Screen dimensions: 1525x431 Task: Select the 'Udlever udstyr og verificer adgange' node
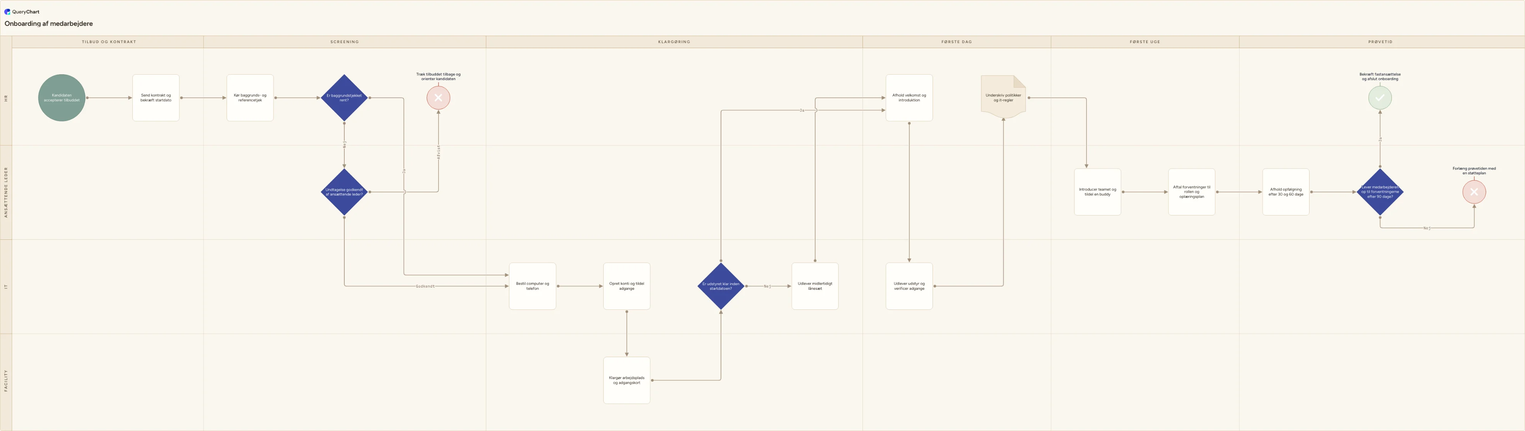[x=909, y=286]
